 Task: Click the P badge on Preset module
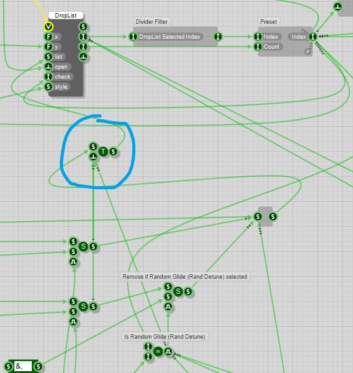307,51
